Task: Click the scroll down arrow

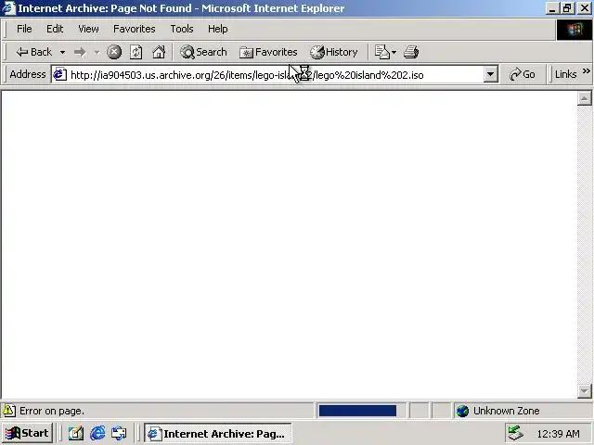Action: (585, 390)
